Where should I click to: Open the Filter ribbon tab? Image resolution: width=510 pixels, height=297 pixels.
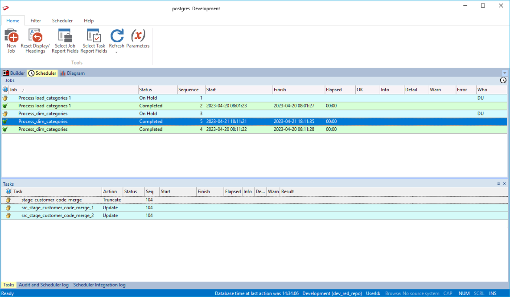[36, 20]
